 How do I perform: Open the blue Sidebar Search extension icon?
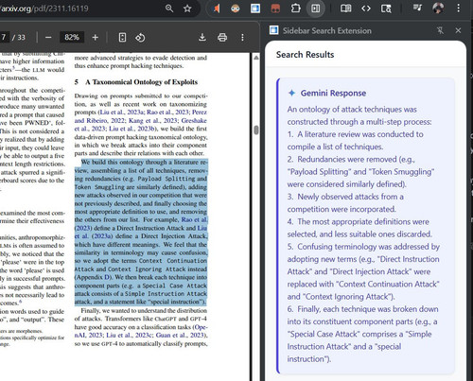255,9
